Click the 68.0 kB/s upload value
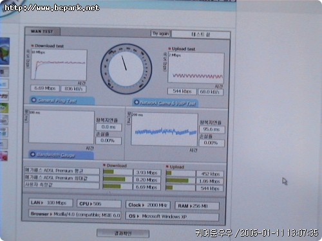Viewport: 322px width, 241px height. click(210, 92)
